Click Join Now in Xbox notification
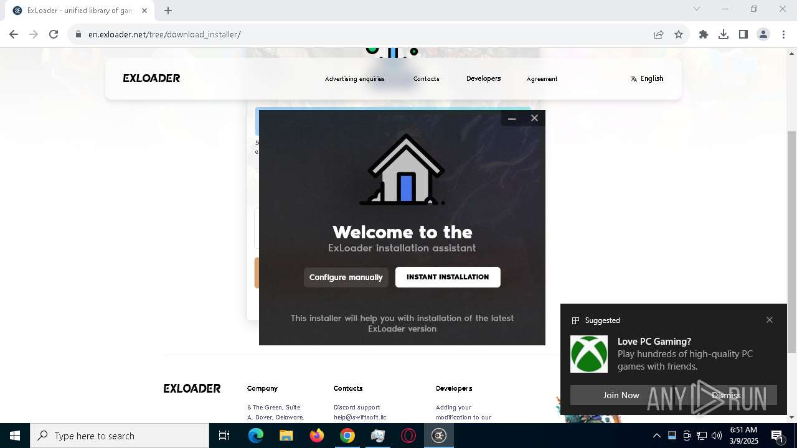The image size is (797, 448). (x=621, y=395)
